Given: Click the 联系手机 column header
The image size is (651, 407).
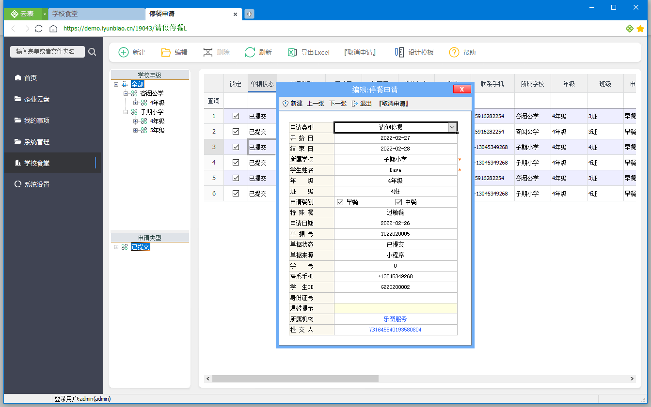Looking at the screenshot, I should tap(492, 84).
